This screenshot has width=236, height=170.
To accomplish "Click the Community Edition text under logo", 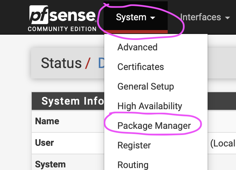I will pyautogui.click(x=62, y=29).
